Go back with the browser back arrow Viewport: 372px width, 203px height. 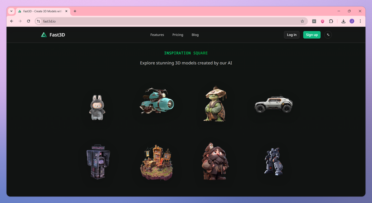tap(12, 21)
